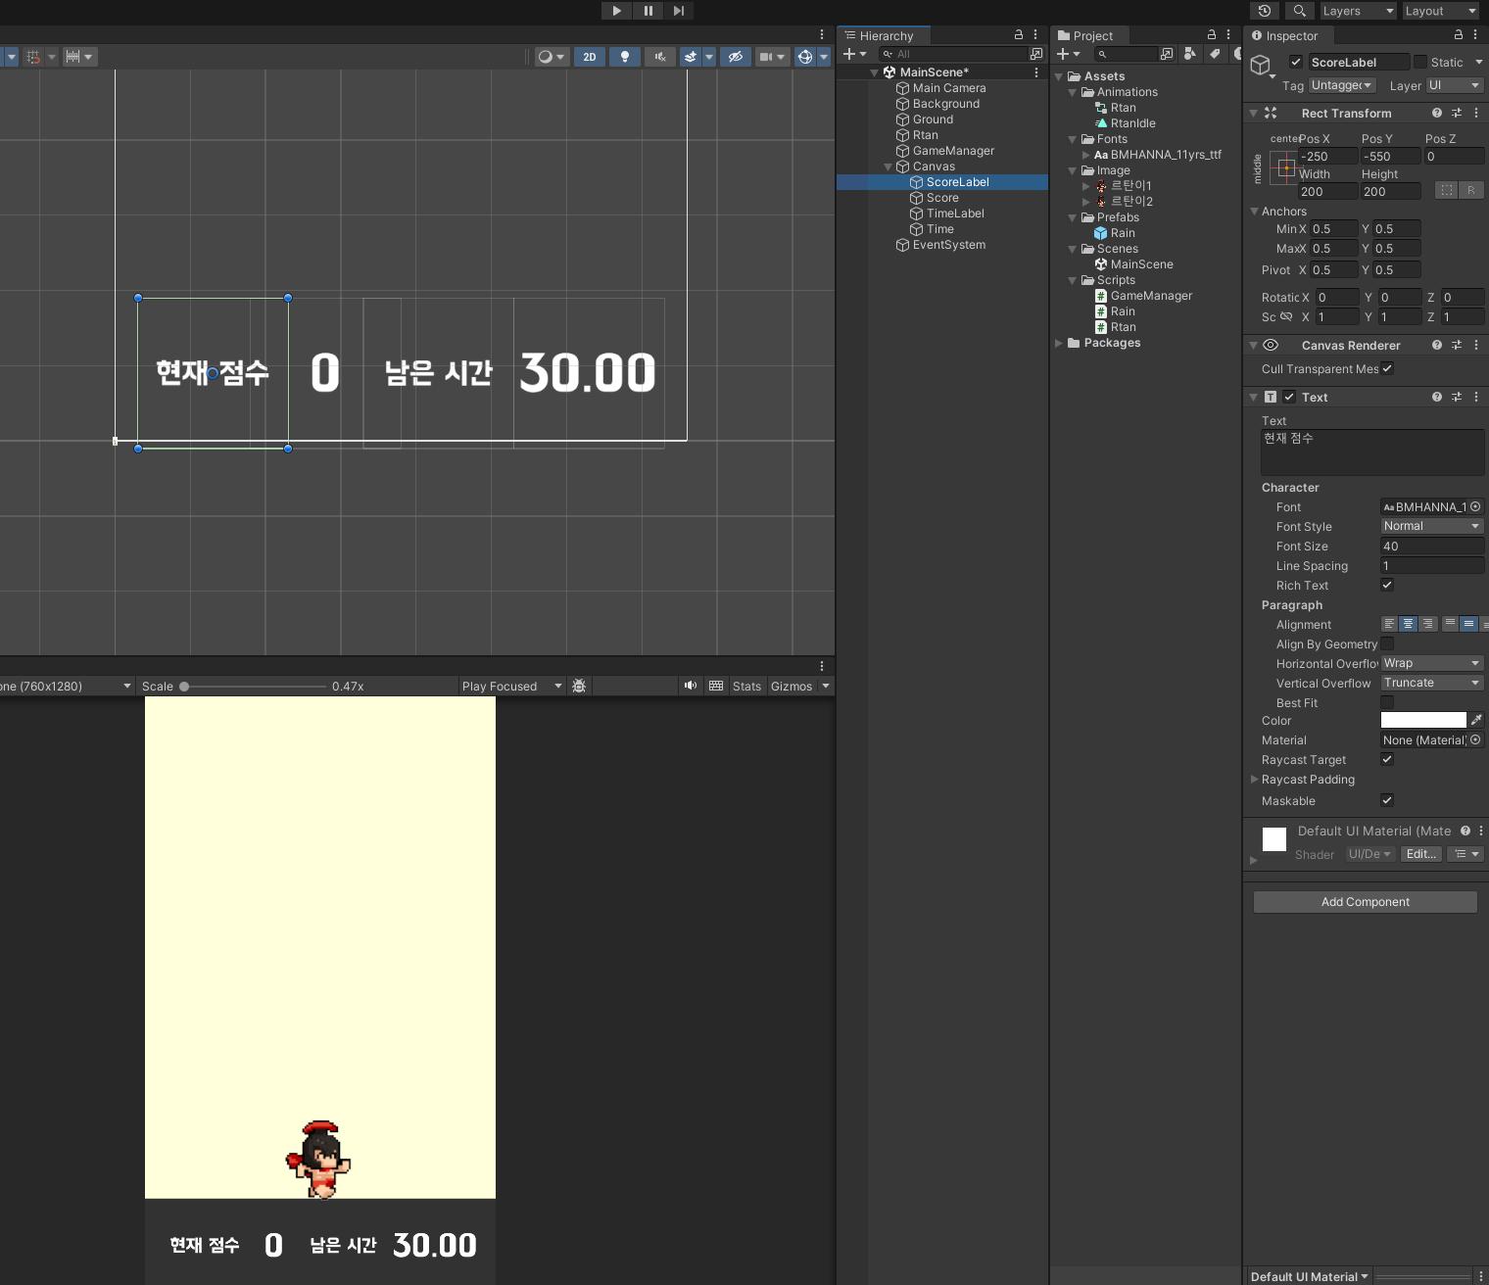The height and width of the screenshot is (1285, 1489).
Task: Toggle the Rich Text checkbox
Action: coord(1387,585)
